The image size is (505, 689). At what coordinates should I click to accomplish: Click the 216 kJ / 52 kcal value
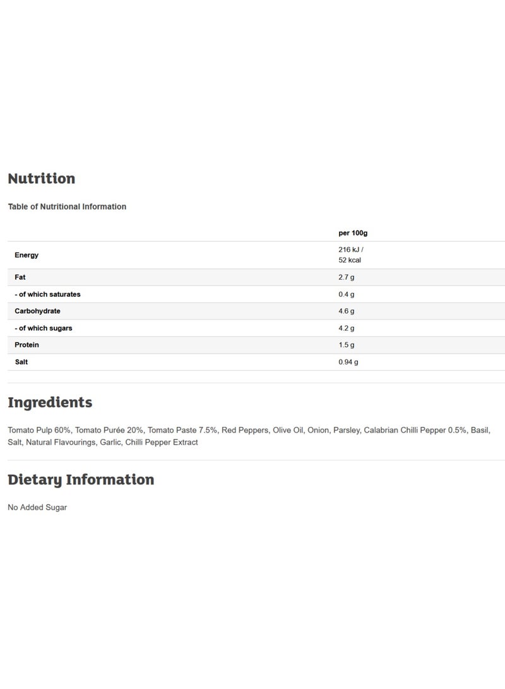click(x=350, y=255)
